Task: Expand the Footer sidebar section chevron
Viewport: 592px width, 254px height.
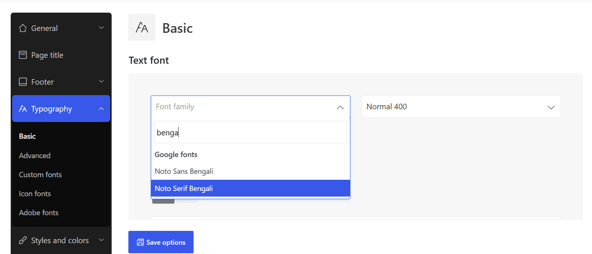Action: [101, 82]
